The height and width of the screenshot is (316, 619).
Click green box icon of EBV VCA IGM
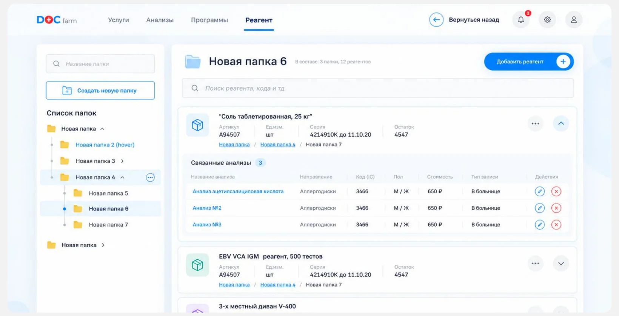pyautogui.click(x=197, y=265)
